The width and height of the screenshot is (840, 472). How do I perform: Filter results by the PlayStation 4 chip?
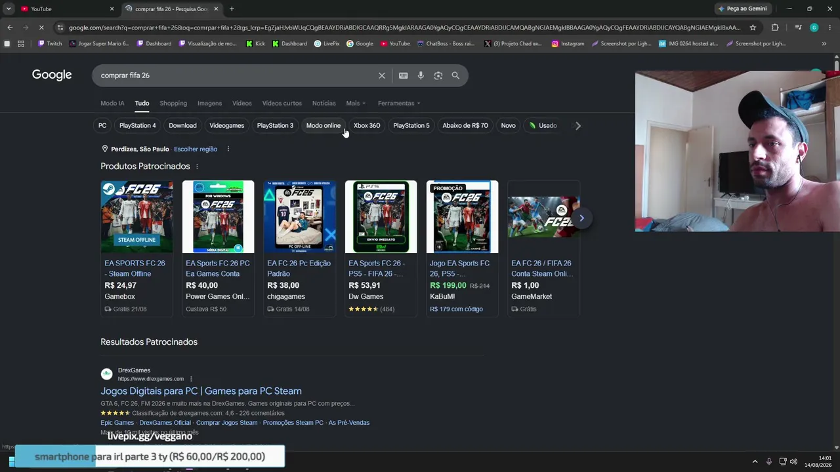(x=138, y=125)
